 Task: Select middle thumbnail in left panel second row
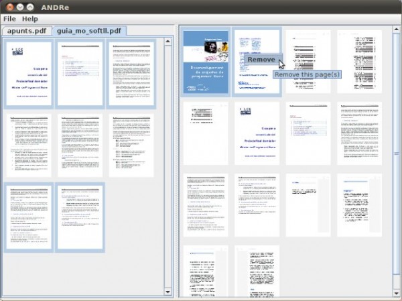coord(80,145)
